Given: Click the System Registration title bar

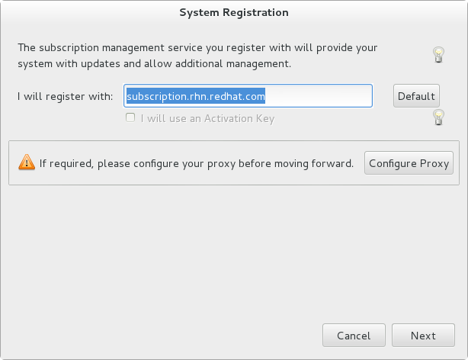Looking at the screenshot, I should pos(234,12).
